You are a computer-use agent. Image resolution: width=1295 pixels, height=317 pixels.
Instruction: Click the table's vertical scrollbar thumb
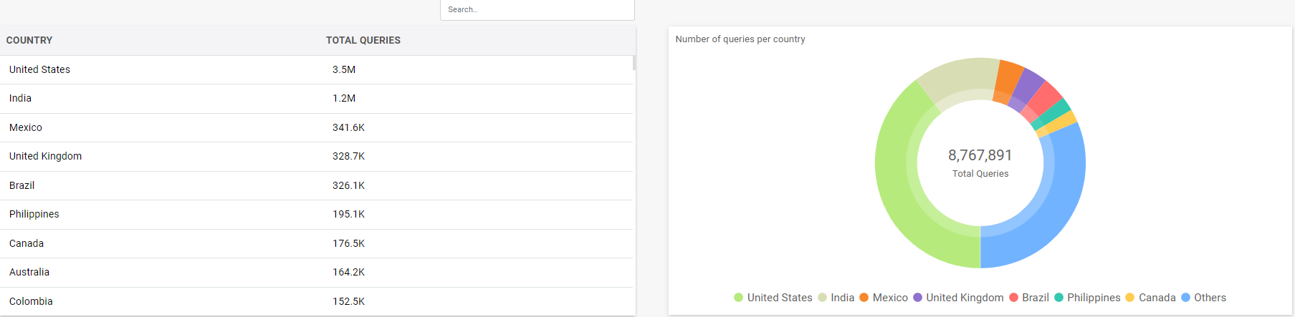(x=634, y=63)
